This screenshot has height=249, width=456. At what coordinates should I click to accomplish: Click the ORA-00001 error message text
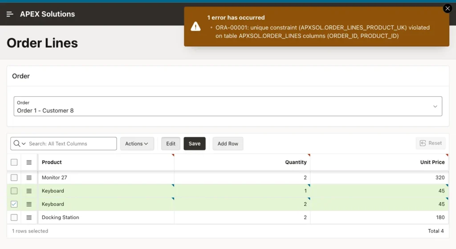[x=322, y=32]
